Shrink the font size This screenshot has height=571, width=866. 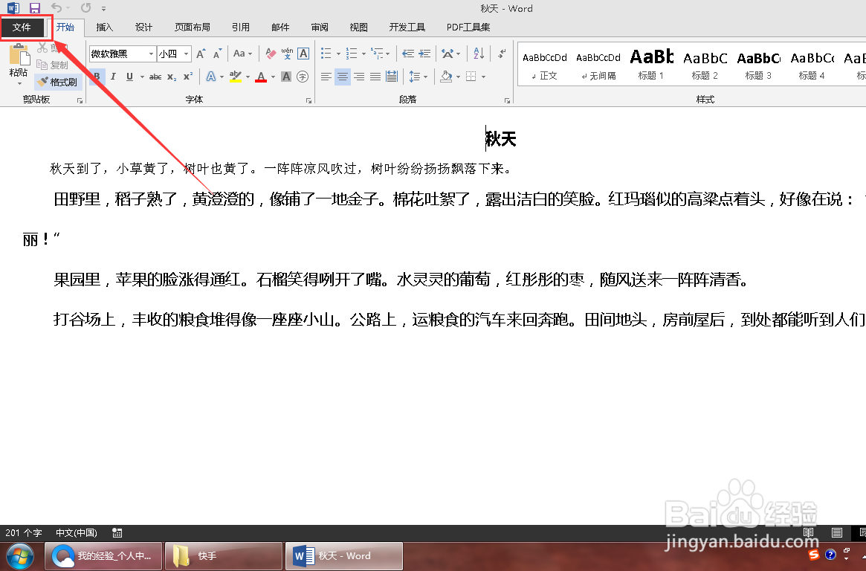218,54
